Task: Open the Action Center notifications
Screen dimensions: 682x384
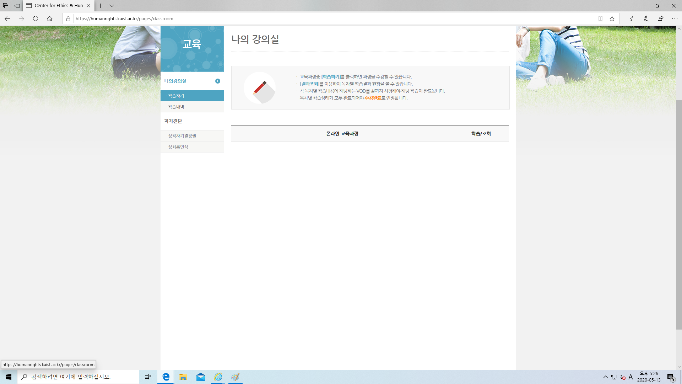Action: coord(671,377)
